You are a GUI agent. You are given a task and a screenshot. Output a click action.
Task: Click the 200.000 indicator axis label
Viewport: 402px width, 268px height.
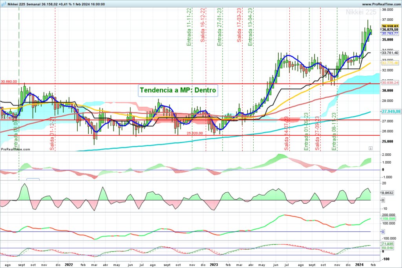[388, 215]
